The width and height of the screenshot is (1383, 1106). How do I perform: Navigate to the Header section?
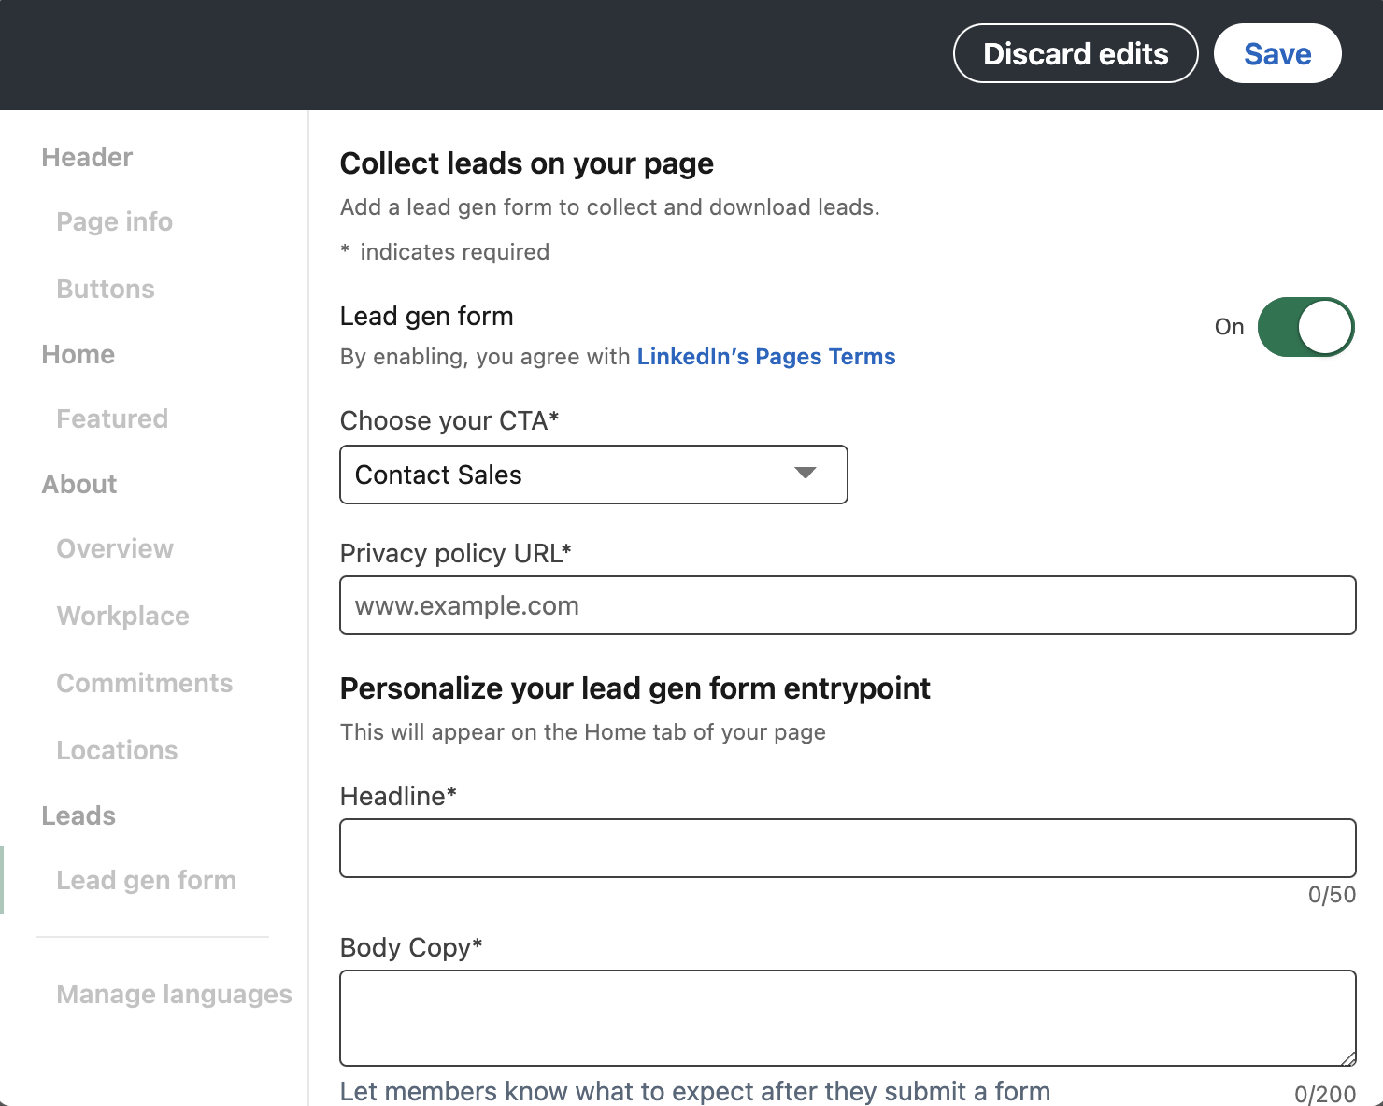point(86,157)
